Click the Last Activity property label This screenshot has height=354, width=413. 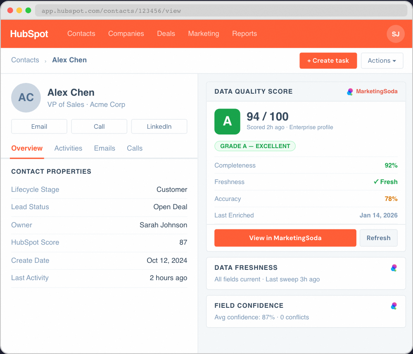click(30, 278)
